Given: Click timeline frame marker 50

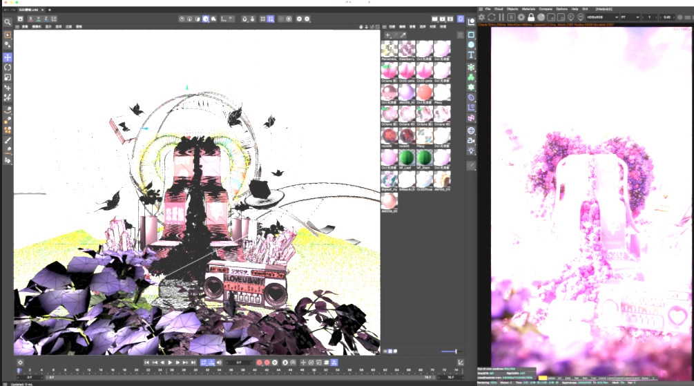Looking at the screenshot, I should click(314, 370).
